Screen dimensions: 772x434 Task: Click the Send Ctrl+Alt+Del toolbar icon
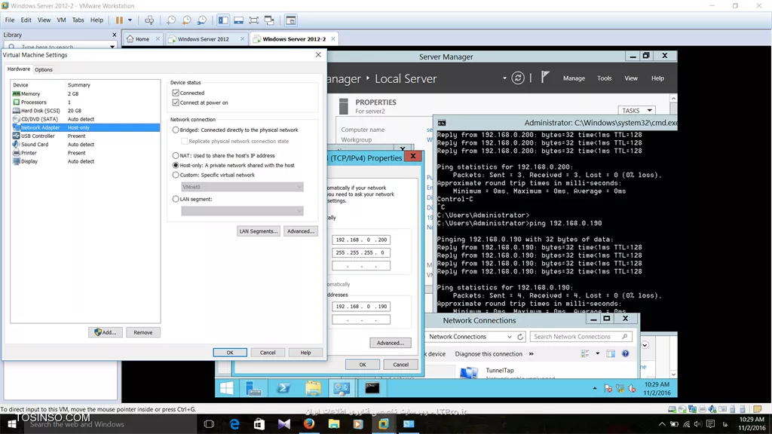click(149, 20)
